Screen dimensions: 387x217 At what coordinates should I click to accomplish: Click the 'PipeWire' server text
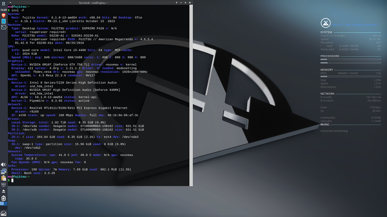coord(37,101)
